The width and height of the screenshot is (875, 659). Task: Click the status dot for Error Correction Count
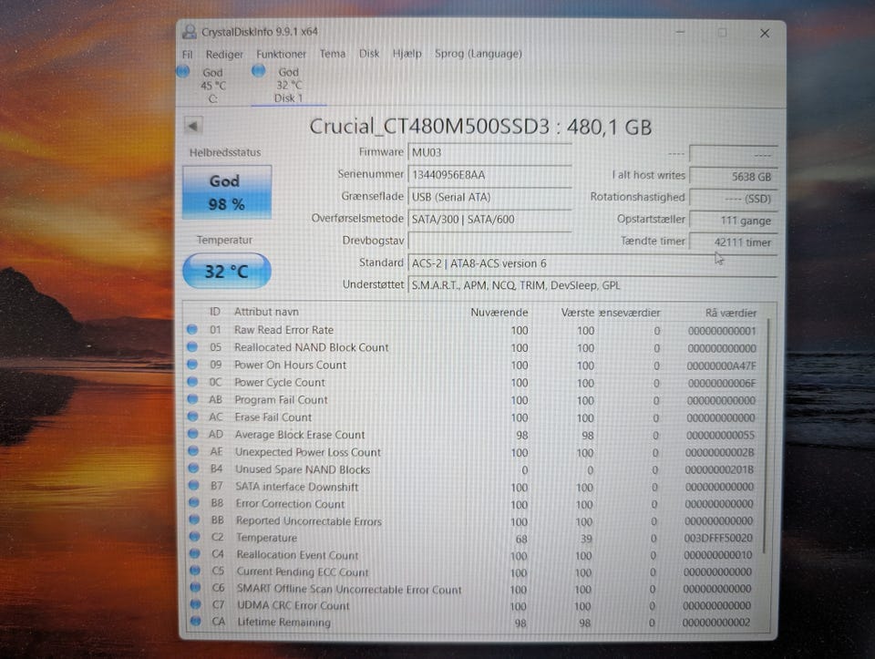194,503
